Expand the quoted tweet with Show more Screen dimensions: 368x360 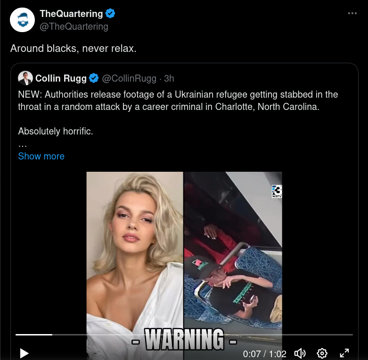click(41, 156)
